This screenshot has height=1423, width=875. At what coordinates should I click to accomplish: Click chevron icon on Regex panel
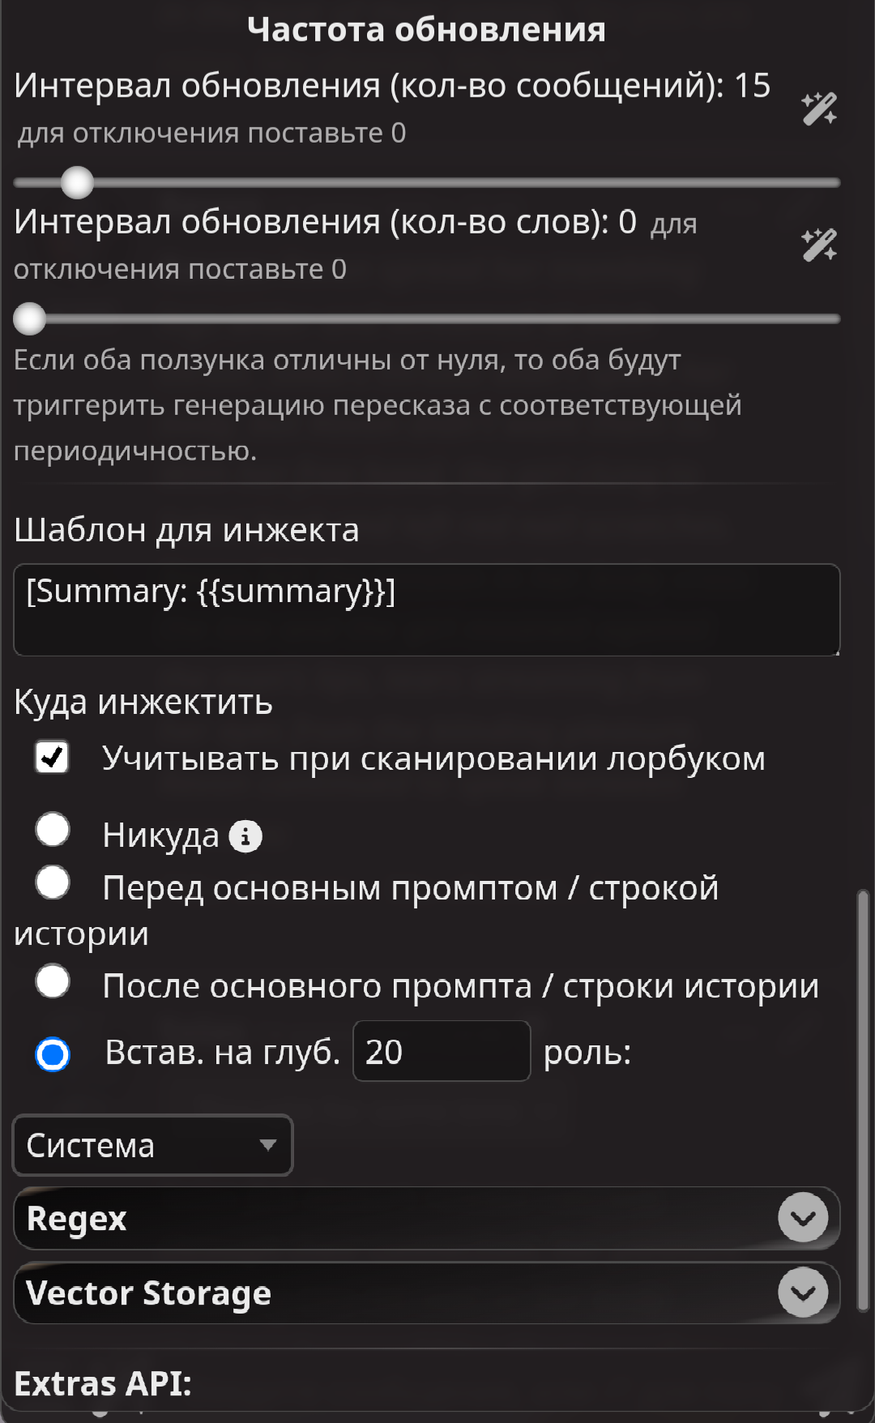tap(803, 1217)
